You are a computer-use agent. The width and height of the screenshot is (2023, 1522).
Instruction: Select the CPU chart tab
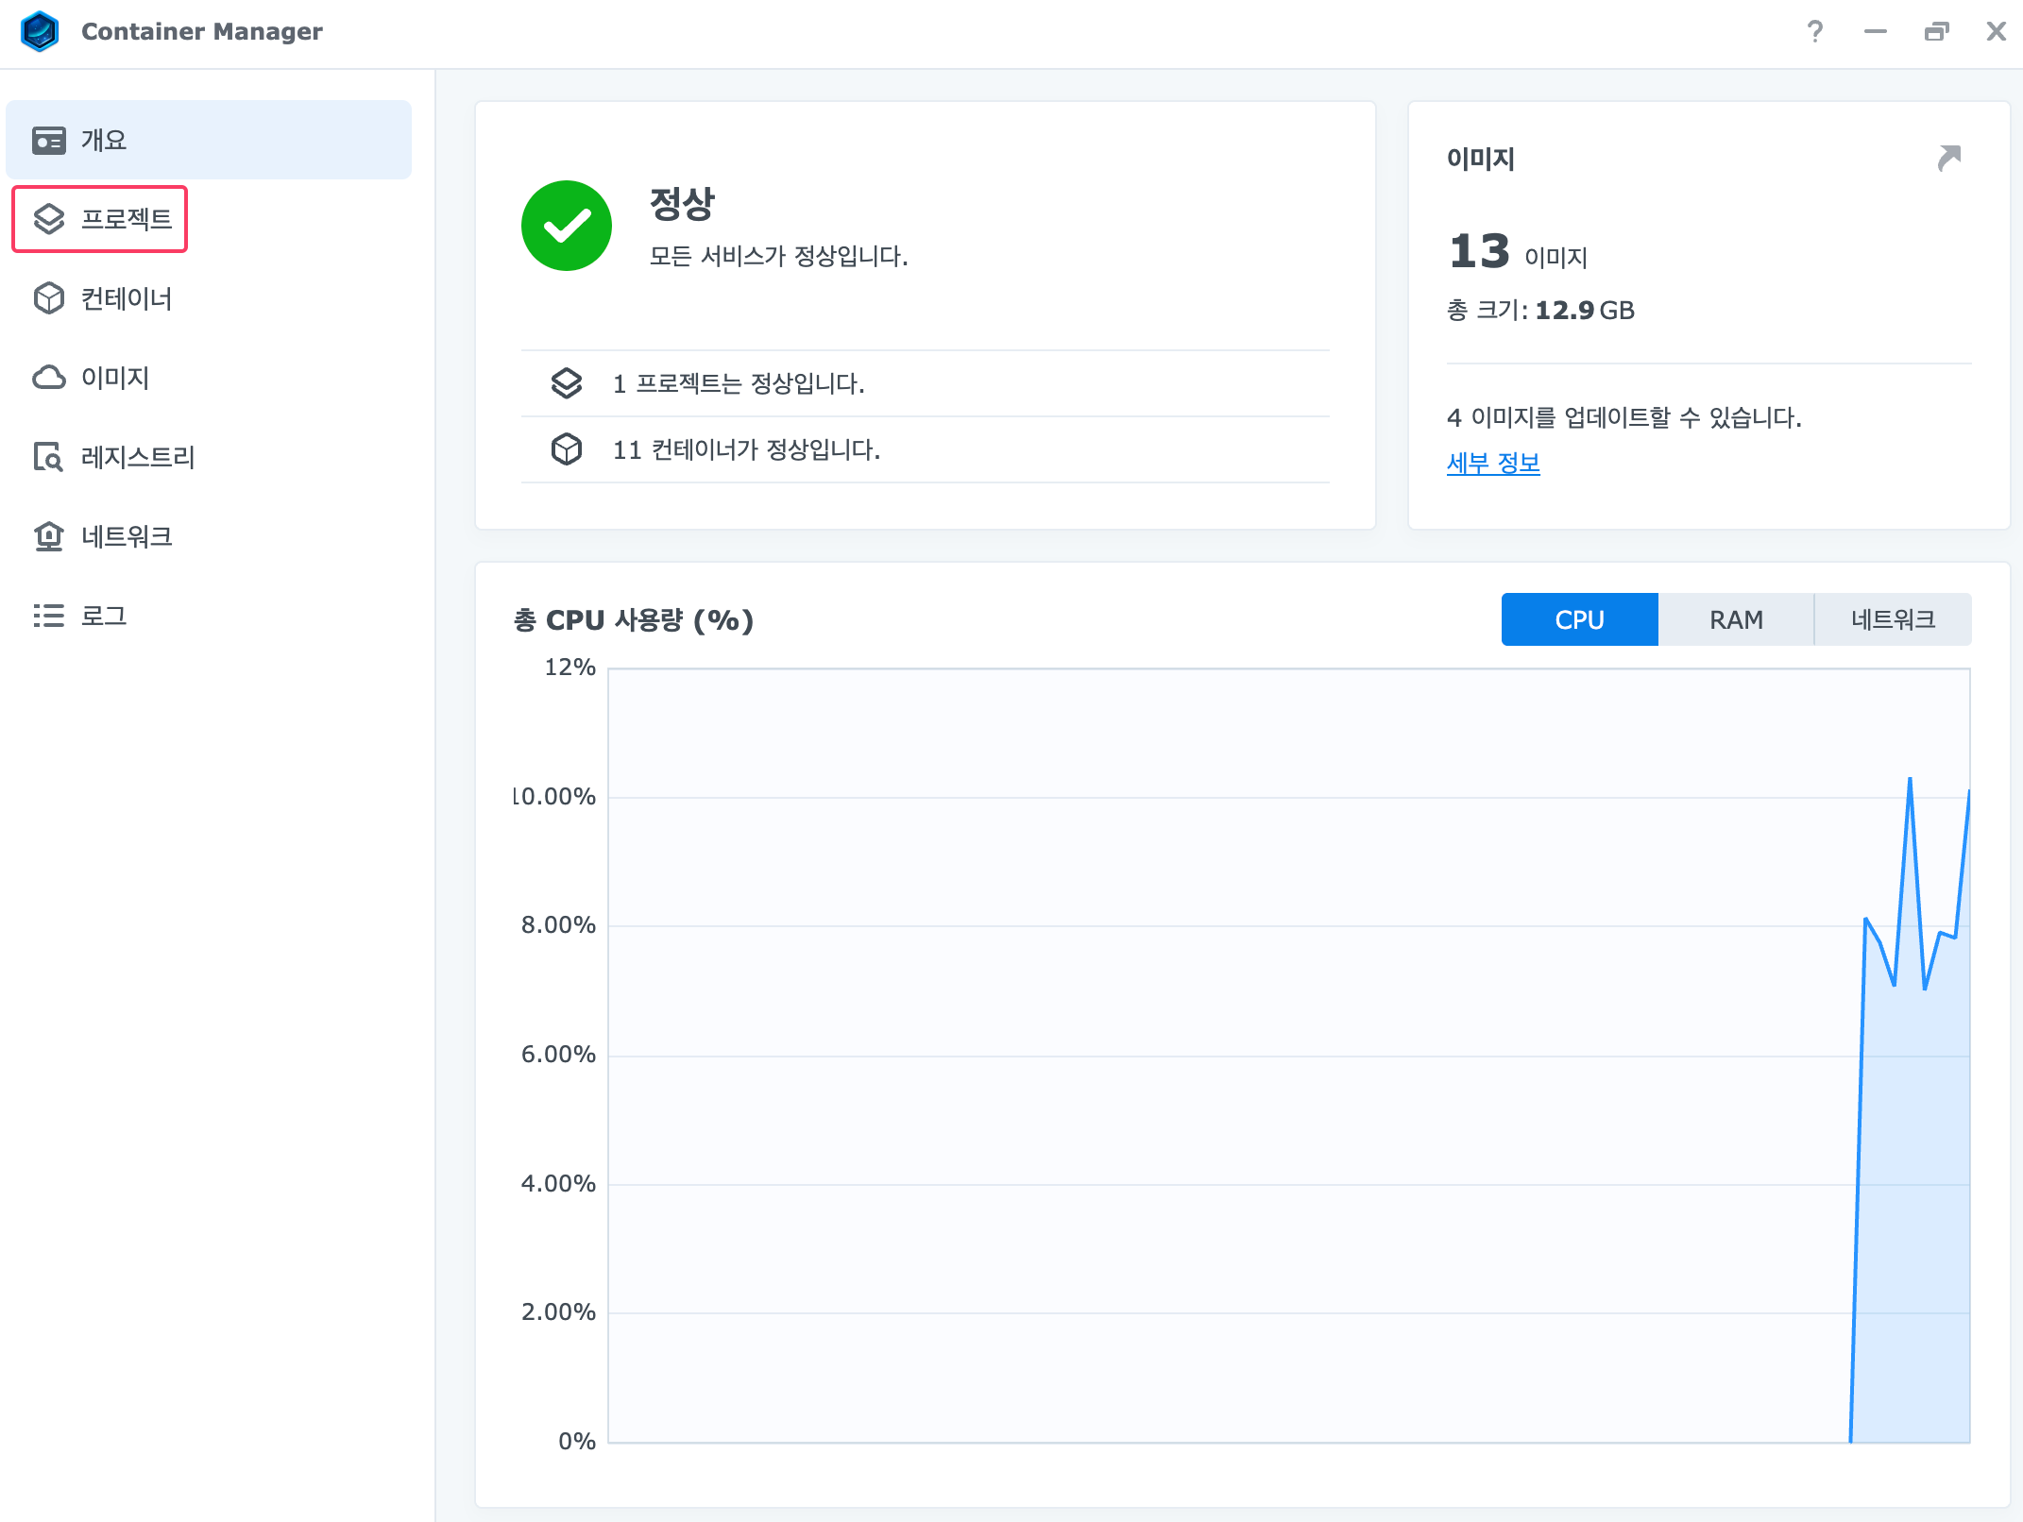(x=1579, y=619)
